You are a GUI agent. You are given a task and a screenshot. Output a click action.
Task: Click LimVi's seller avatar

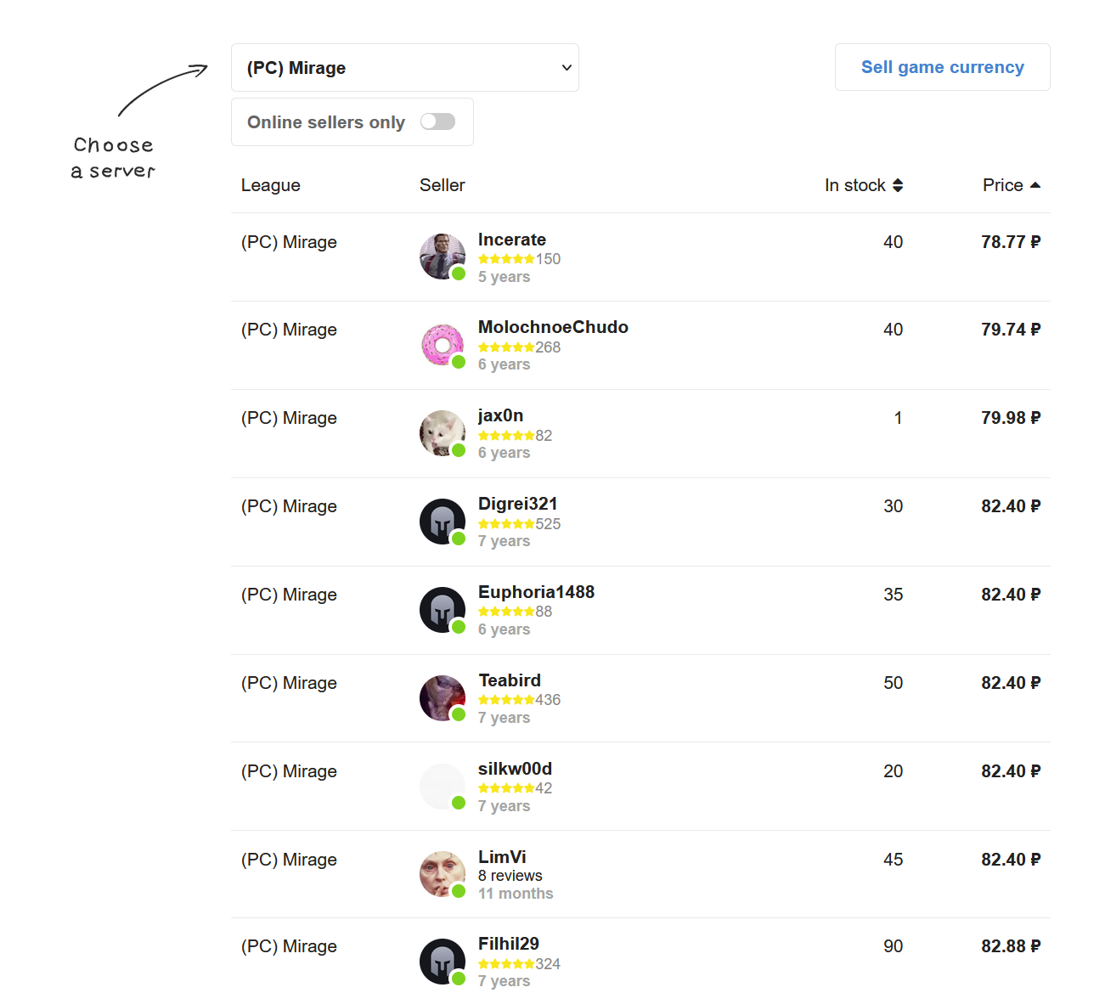442,874
